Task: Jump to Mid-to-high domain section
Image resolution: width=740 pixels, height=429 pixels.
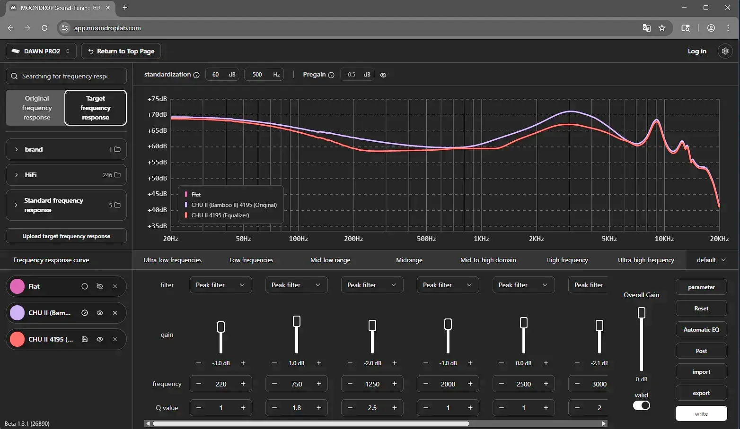Action: tap(488, 260)
